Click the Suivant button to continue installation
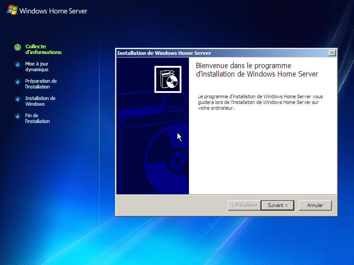This screenshot has height=265, width=354. 277,205
